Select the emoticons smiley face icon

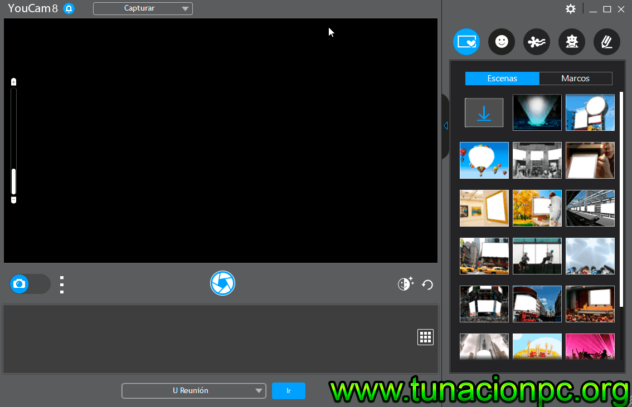point(502,42)
